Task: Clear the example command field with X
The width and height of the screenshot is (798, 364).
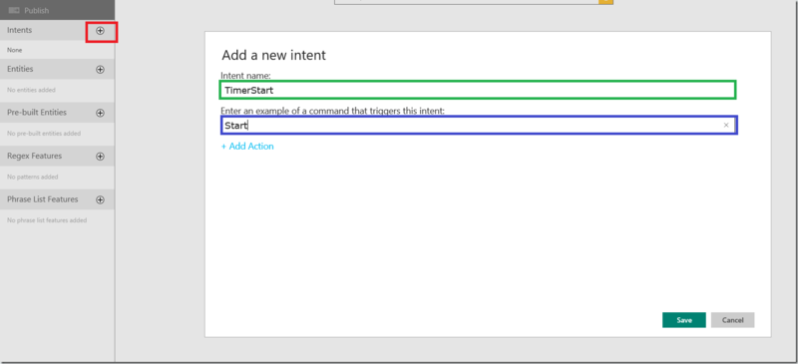Action: 726,126
